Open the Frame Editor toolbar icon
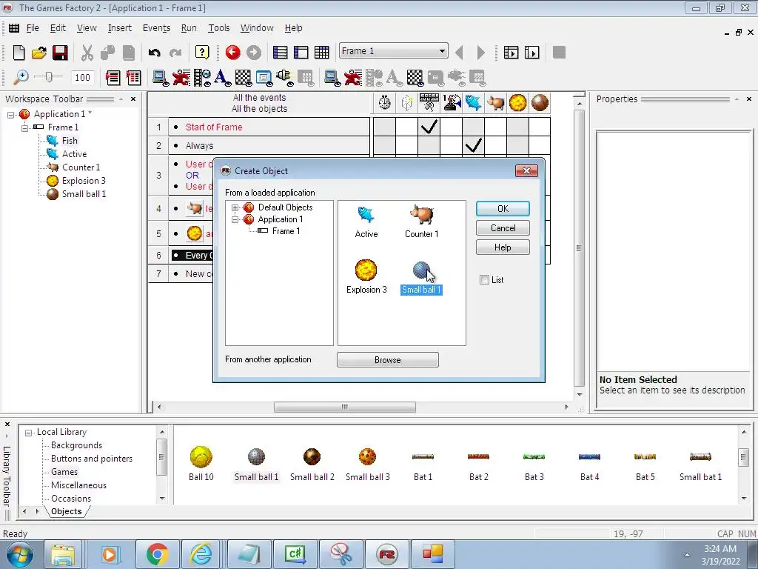The width and height of the screenshot is (758, 569). pyautogui.click(x=301, y=53)
